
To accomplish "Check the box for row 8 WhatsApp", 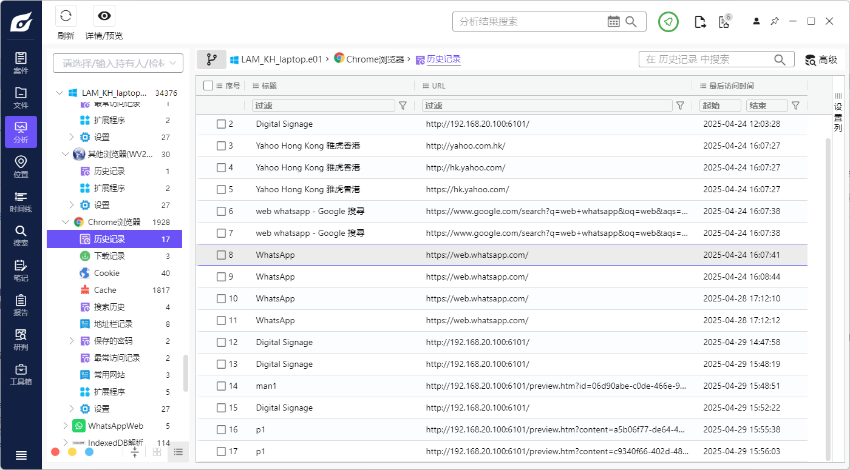I will click(222, 255).
